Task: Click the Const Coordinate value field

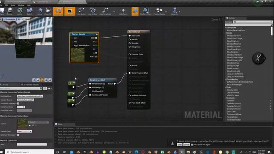Action: 21,107
